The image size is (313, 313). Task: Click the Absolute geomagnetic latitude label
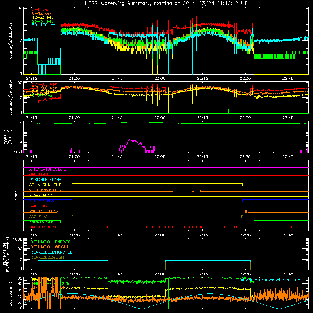(270, 280)
